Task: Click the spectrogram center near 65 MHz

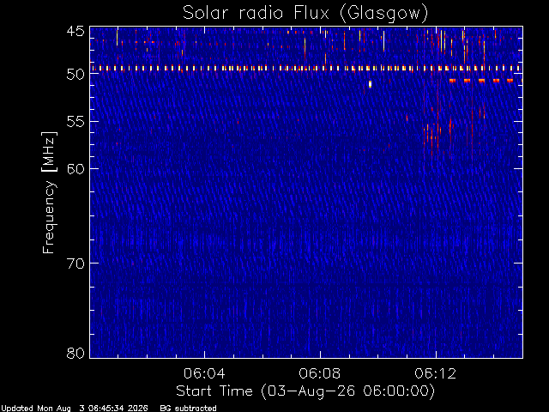Action: [306, 215]
